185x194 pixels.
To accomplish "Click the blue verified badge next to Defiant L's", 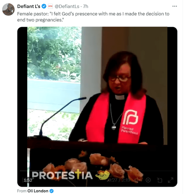I will tap(44, 6).
